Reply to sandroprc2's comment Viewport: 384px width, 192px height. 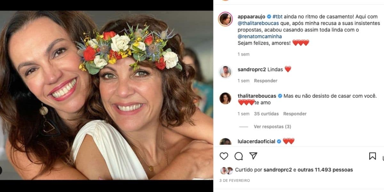266,81
